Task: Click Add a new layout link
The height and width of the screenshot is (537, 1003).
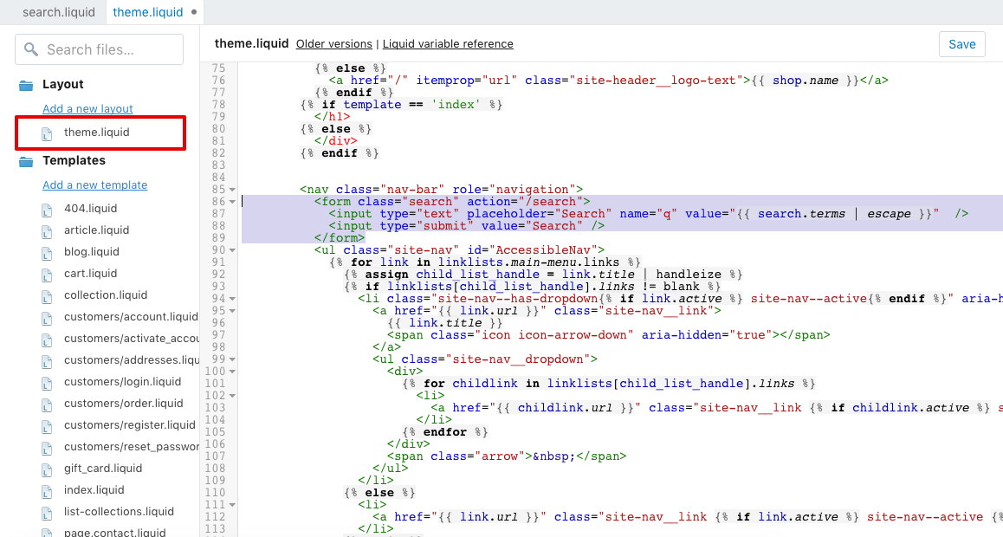Action: tap(87, 108)
